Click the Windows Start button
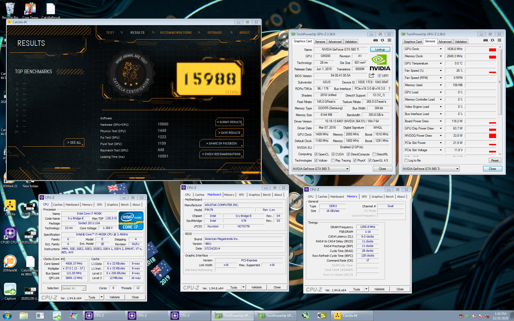 click(x=7, y=316)
